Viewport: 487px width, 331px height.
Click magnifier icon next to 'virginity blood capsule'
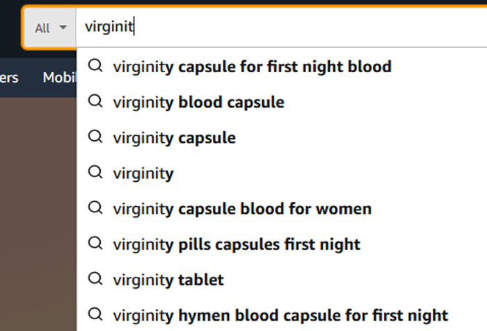coord(95,101)
